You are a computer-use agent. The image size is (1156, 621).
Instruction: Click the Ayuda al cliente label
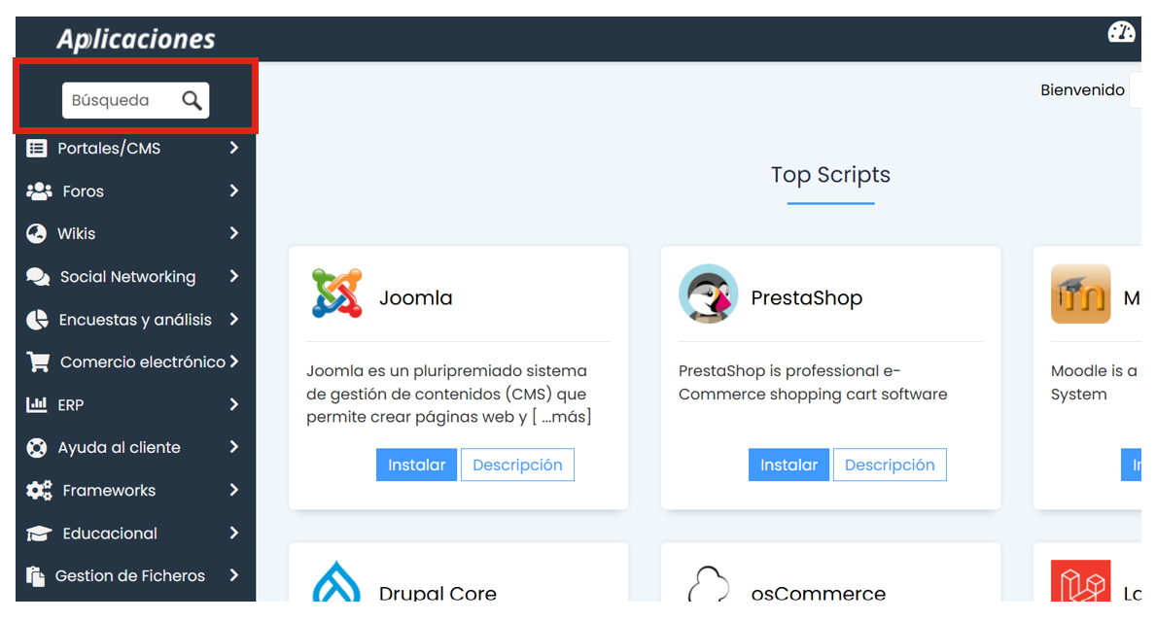pos(120,447)
